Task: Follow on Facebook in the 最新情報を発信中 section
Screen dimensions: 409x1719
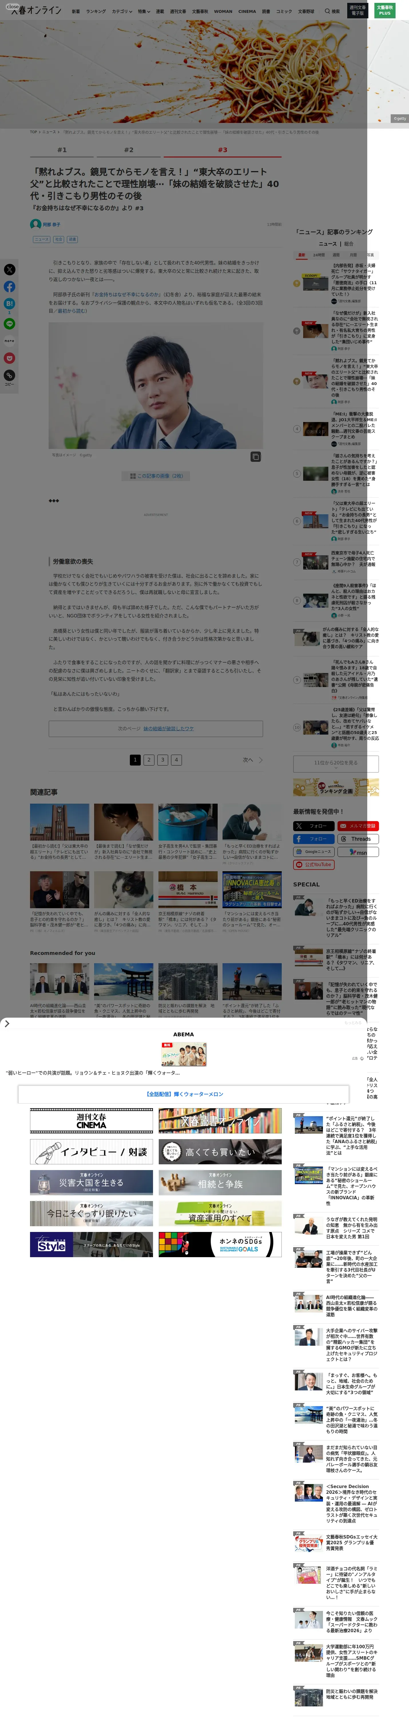Action: coord(314,839)
